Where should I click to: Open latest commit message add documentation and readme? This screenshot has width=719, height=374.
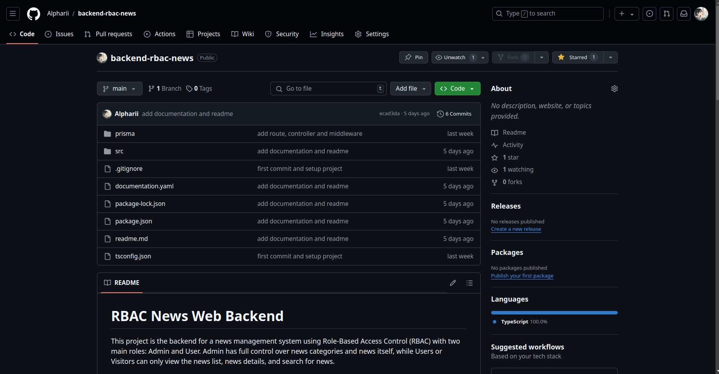187,114
